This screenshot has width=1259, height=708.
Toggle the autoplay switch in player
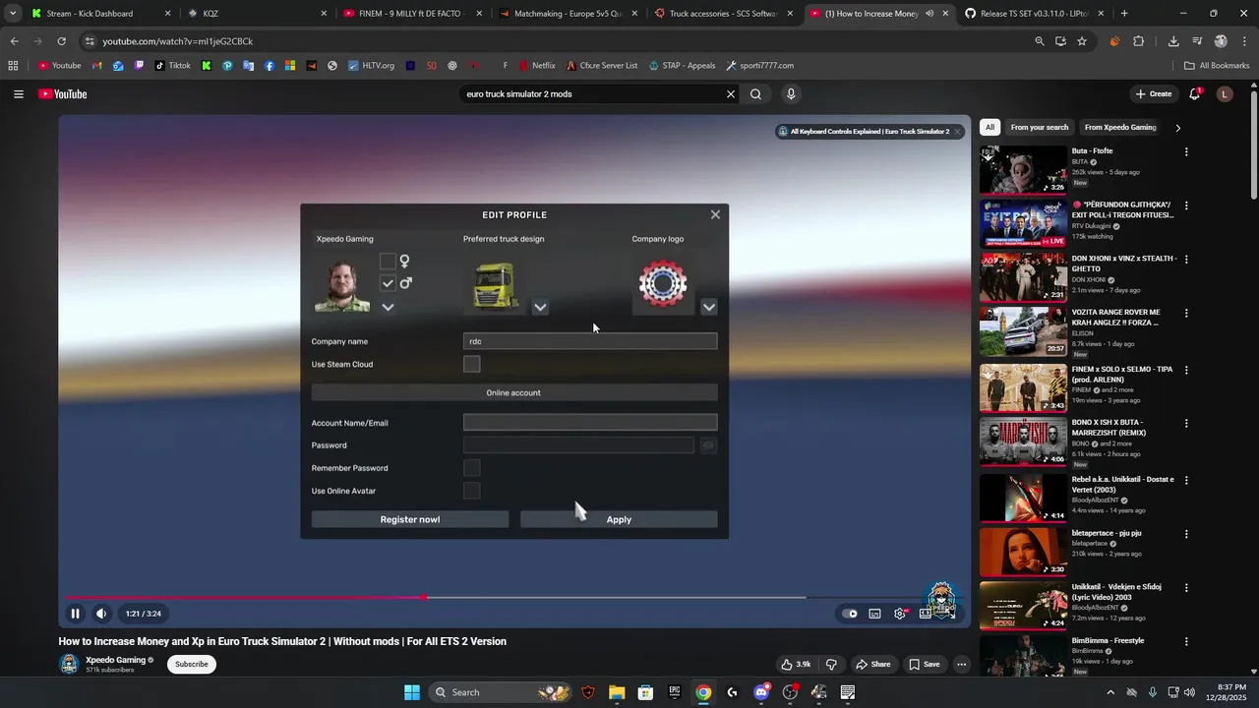(851, 614)
